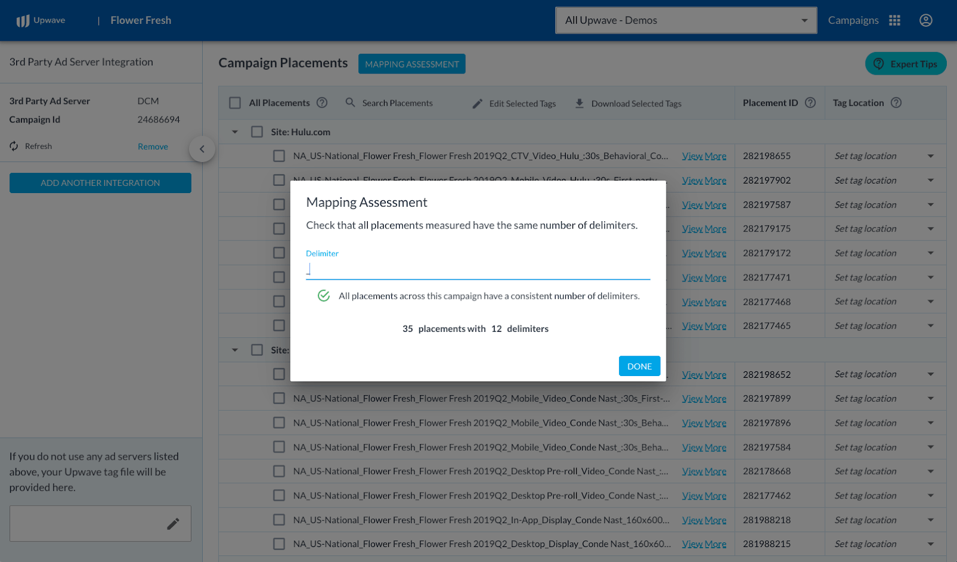957x562 pixels.
Task: Collapse the Site: Hulu.com group arrow
Action: (x=235, y=132)
